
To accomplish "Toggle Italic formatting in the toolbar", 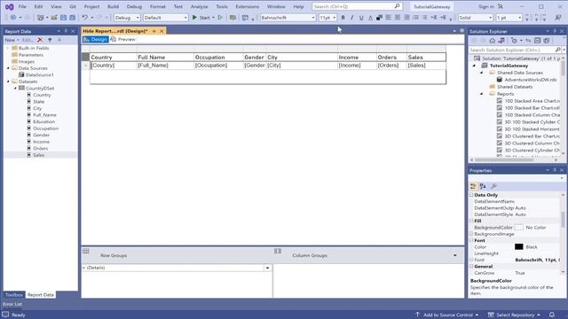I will [351, 18].
